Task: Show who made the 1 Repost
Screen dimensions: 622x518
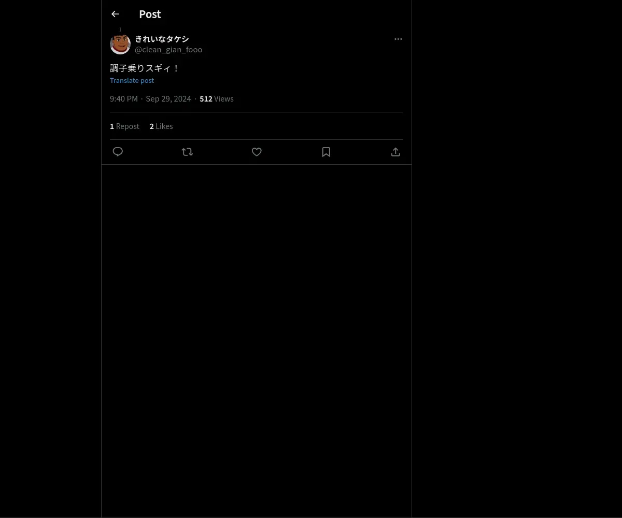Action: click(x=124, y=126)
